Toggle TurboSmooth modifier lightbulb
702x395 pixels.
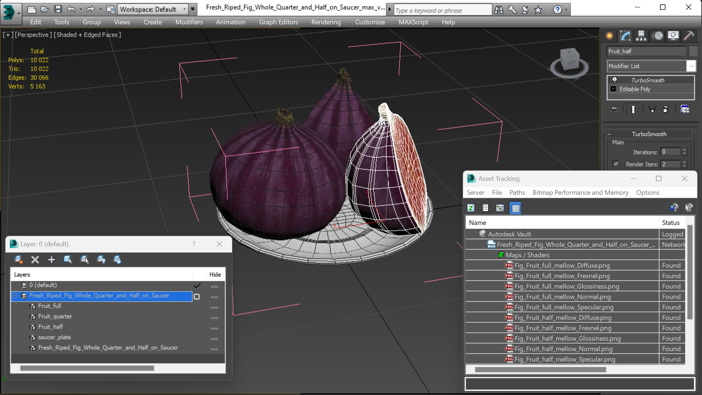pyautogui.click(x=614, y=80)
